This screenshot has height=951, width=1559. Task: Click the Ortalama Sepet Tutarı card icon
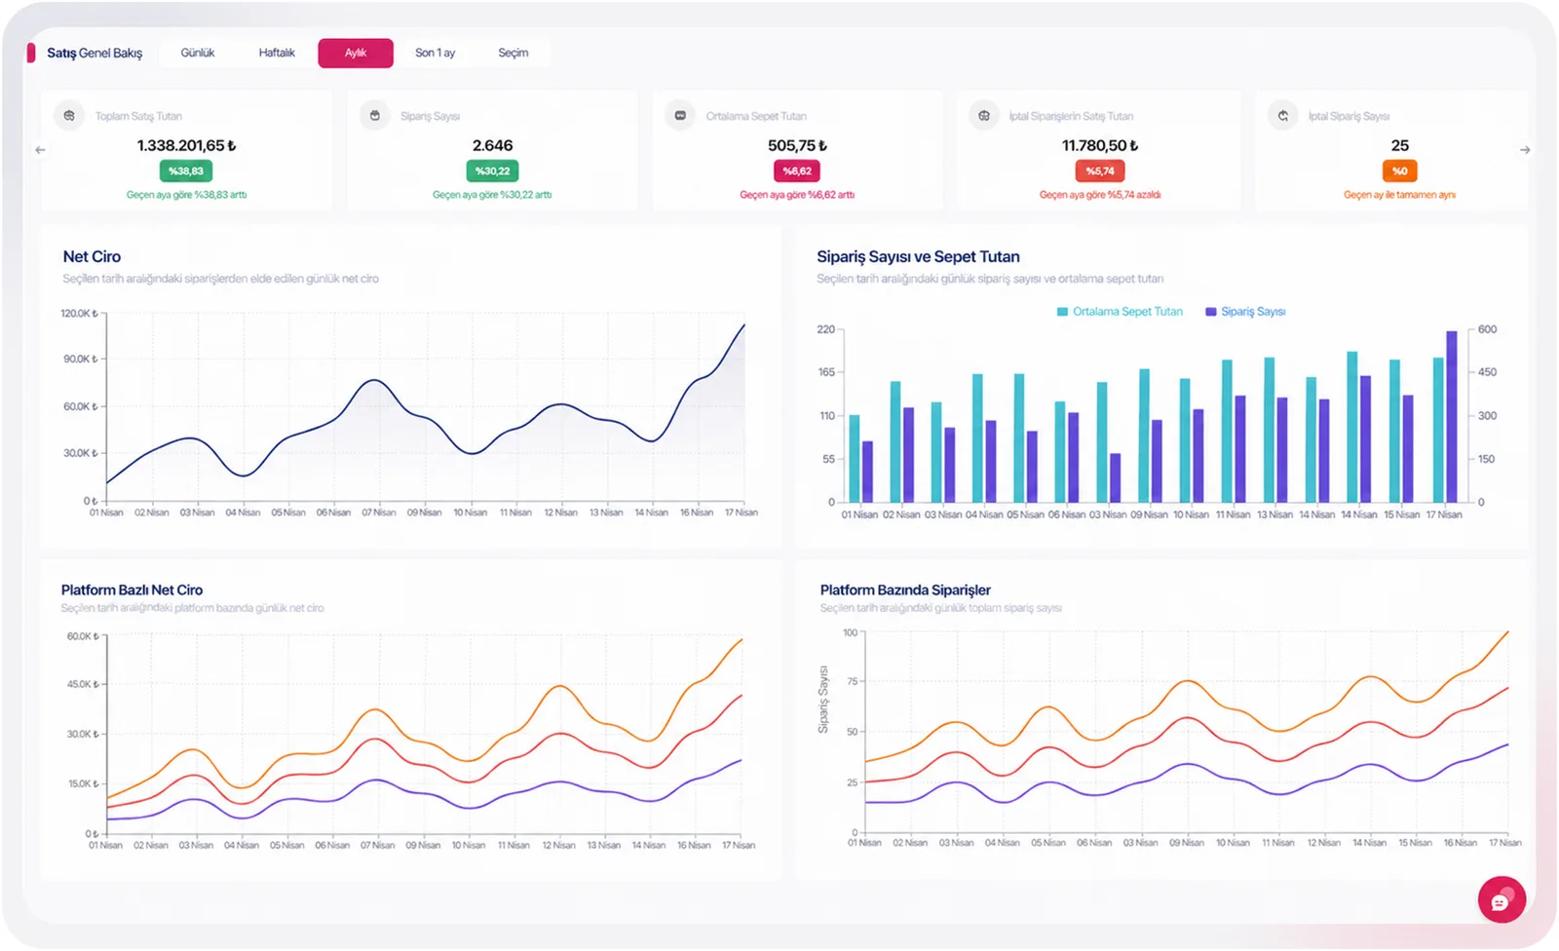pyautogui.click(x=680, y=115)
